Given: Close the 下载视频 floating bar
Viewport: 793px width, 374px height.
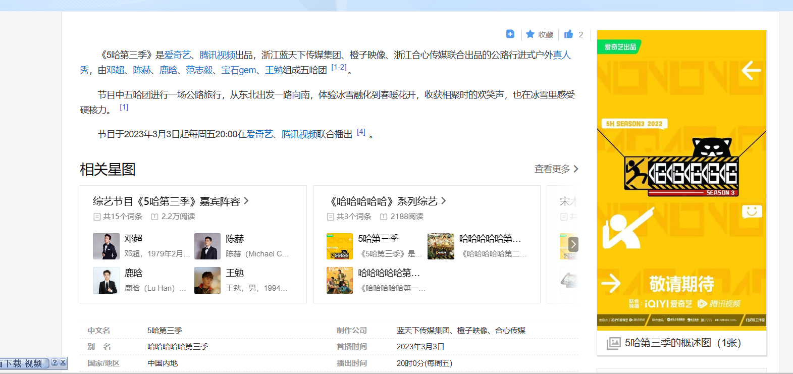Looking at the screenshot, I should click(63, 362).
